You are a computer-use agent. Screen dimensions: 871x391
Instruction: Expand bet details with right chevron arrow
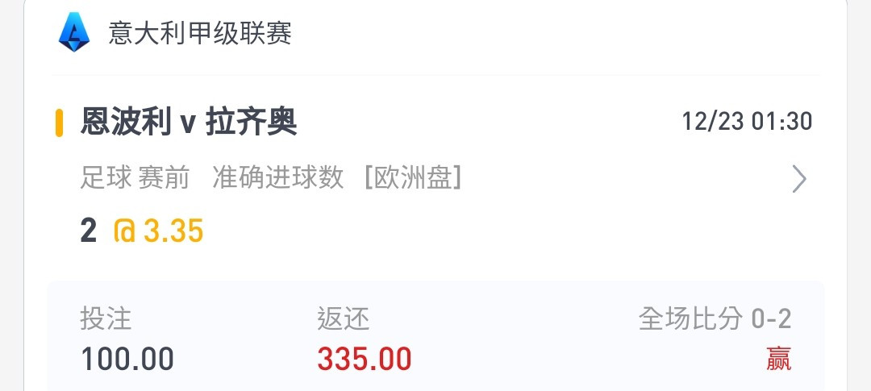point(798,179)
